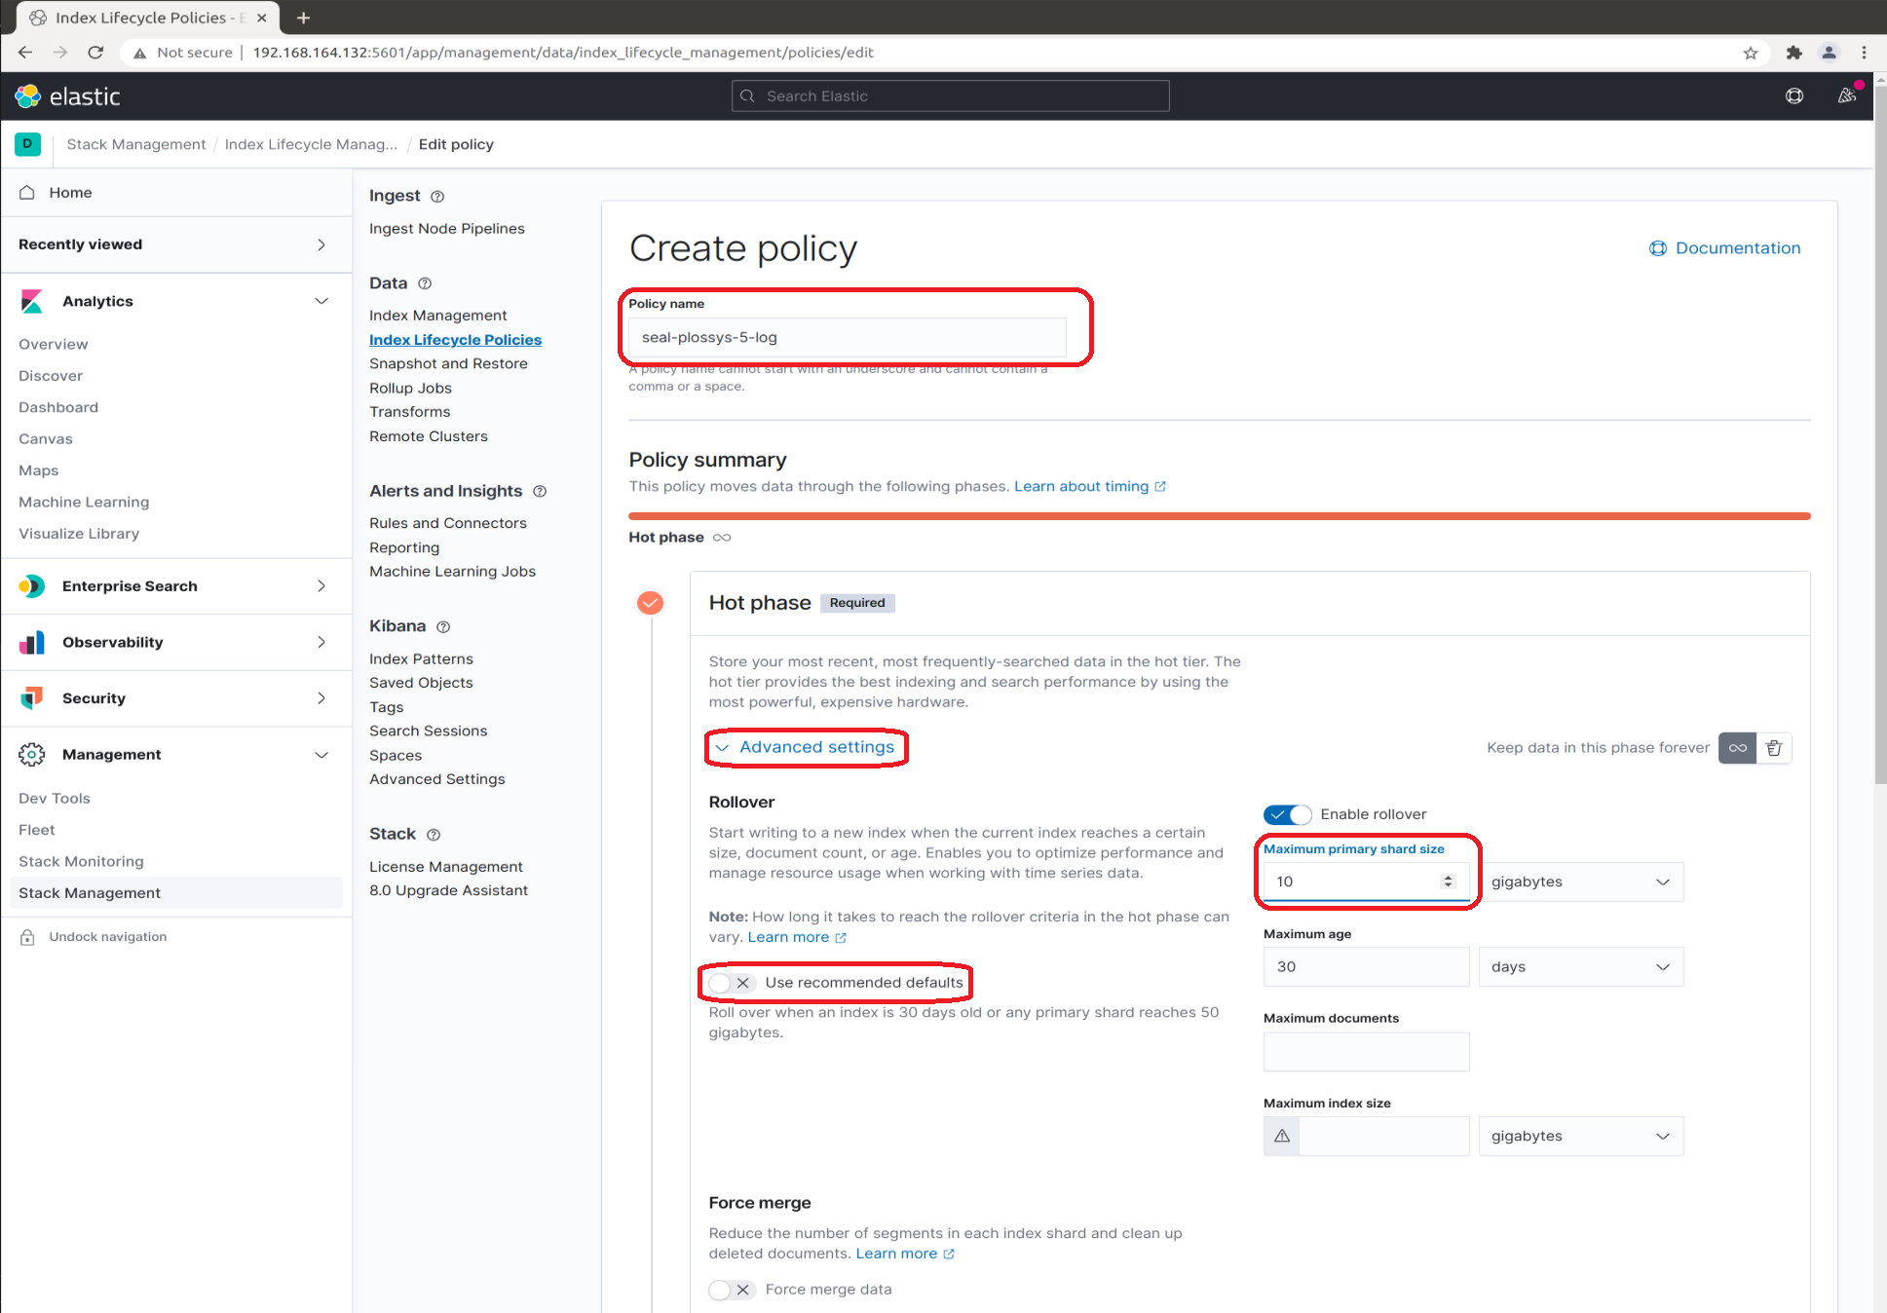Enable the Force merge data switch

click(731, 1290)
